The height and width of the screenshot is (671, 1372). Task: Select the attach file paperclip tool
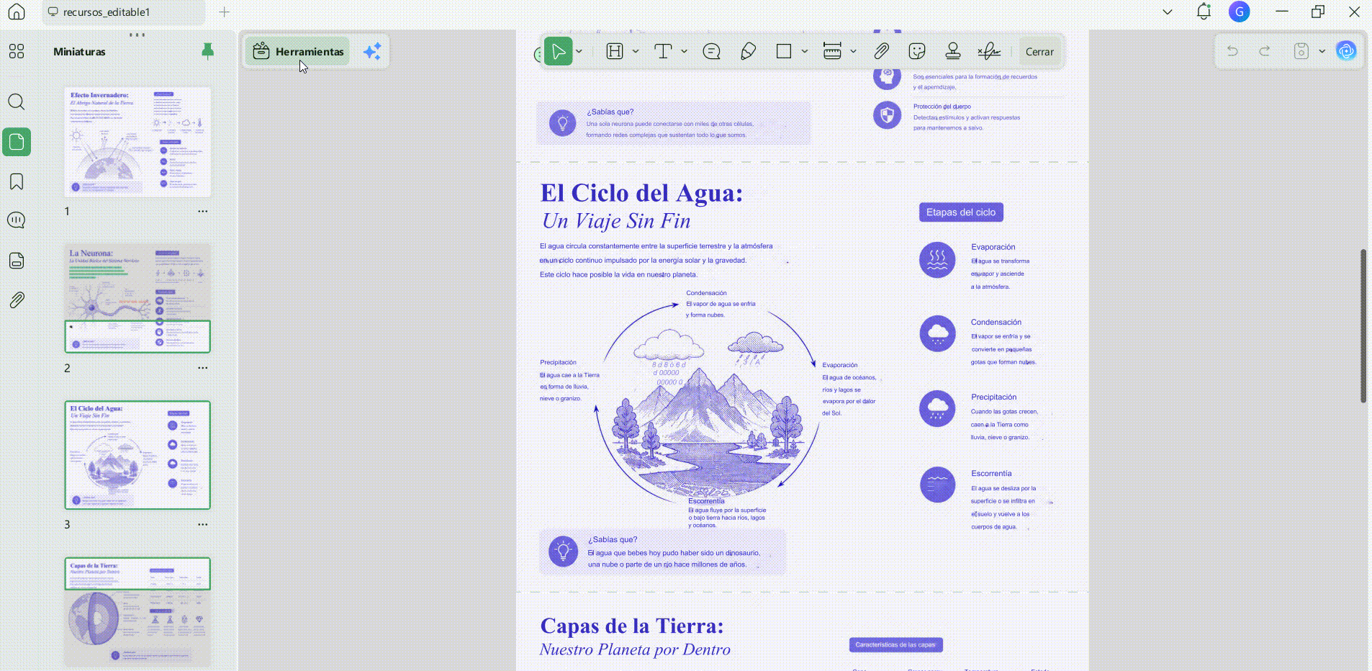coord(881,51)
